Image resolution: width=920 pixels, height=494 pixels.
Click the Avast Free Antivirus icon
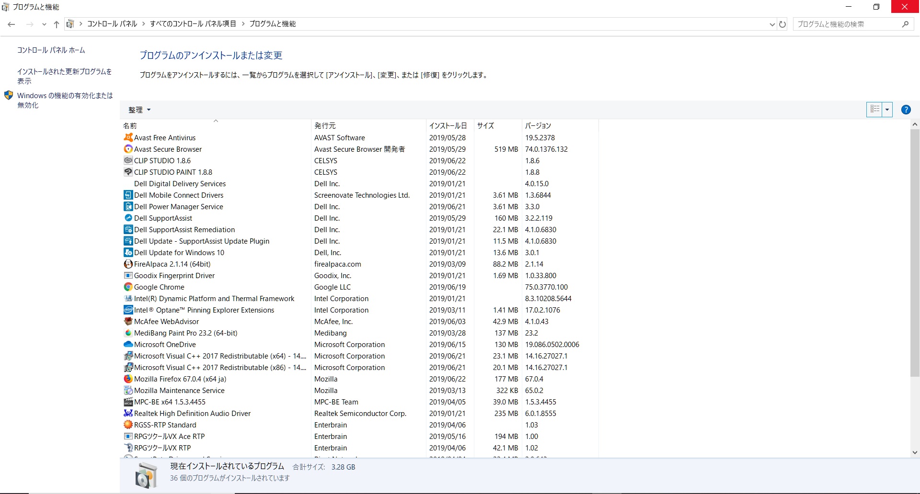click(x=128, y=137)
